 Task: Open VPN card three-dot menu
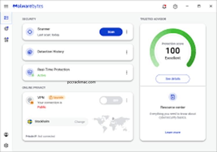[127, 101]
